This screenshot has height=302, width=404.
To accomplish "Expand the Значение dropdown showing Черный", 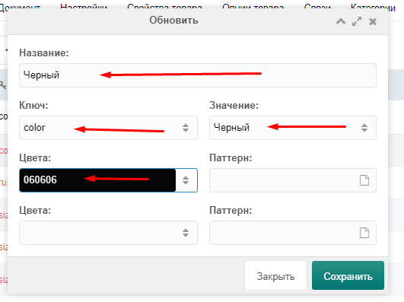I will coord(364,128).
